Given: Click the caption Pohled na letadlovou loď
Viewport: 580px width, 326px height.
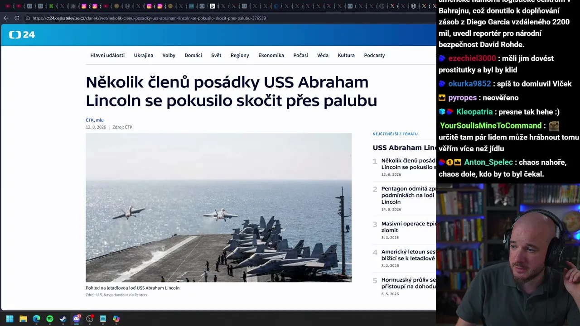Looking at the screenshot, I should tap(132, 288).
